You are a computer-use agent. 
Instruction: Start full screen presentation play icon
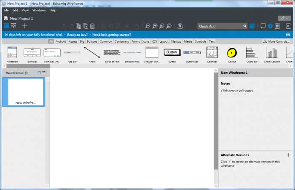tap(288, 26)
